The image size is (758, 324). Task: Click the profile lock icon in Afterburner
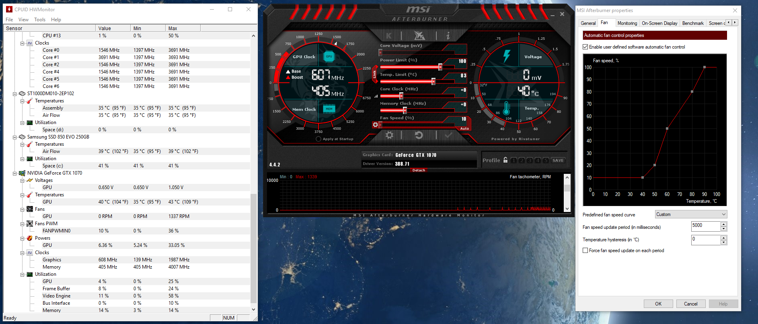point(505,160)
